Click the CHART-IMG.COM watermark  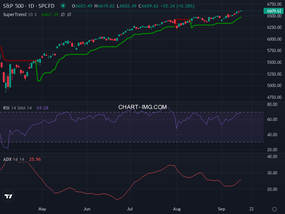142,107
